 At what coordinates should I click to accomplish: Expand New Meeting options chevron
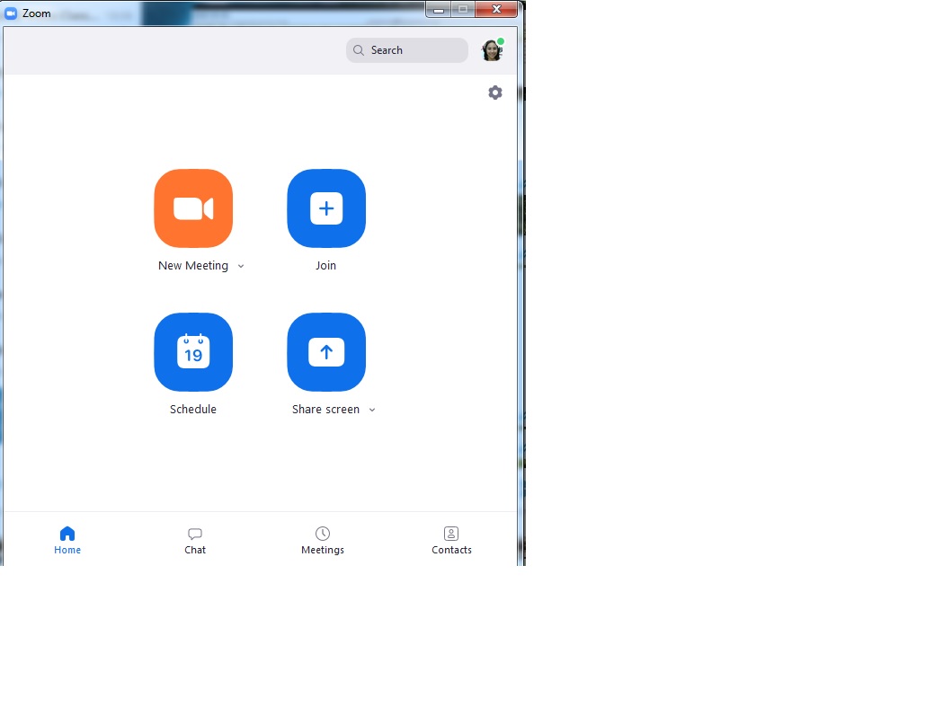point(241,266)
